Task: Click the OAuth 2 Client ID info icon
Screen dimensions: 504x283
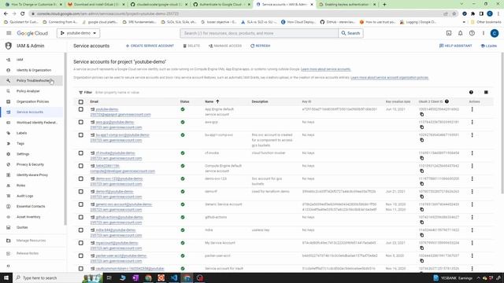Action: click(447, 101)
